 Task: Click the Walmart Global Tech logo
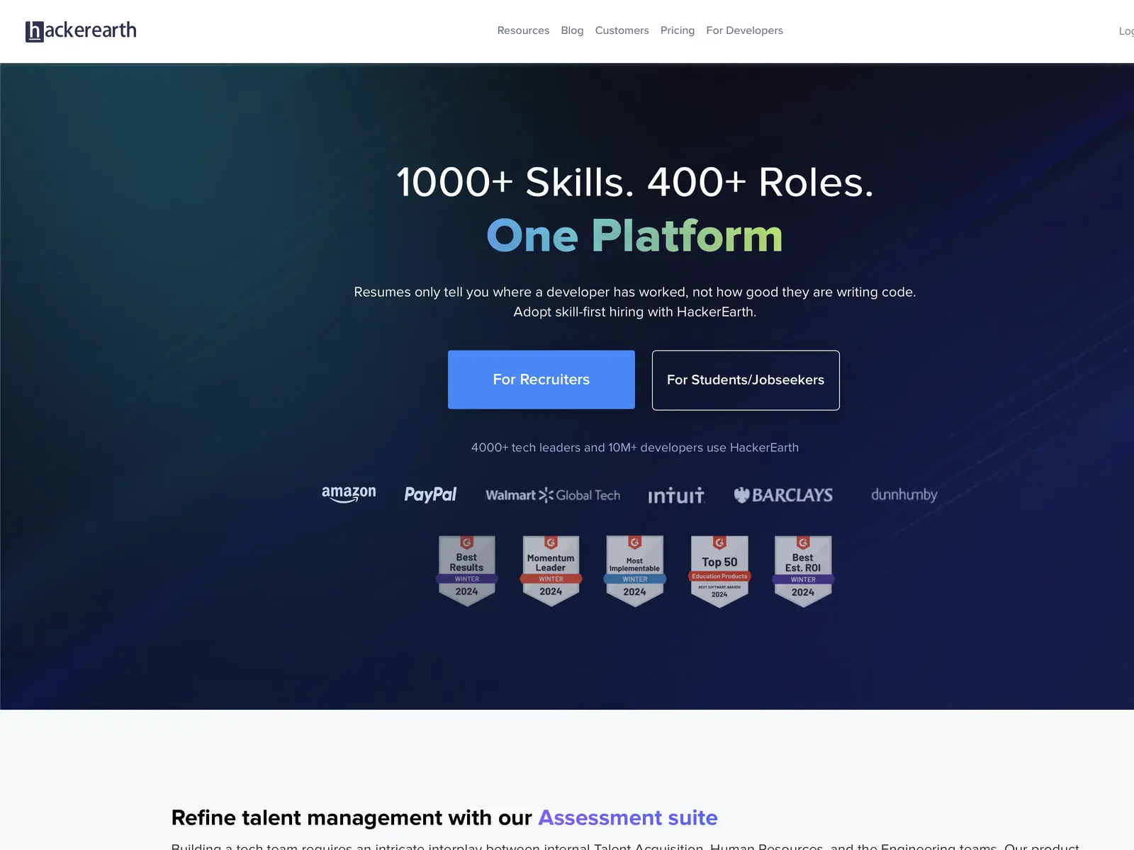(553, 495)
